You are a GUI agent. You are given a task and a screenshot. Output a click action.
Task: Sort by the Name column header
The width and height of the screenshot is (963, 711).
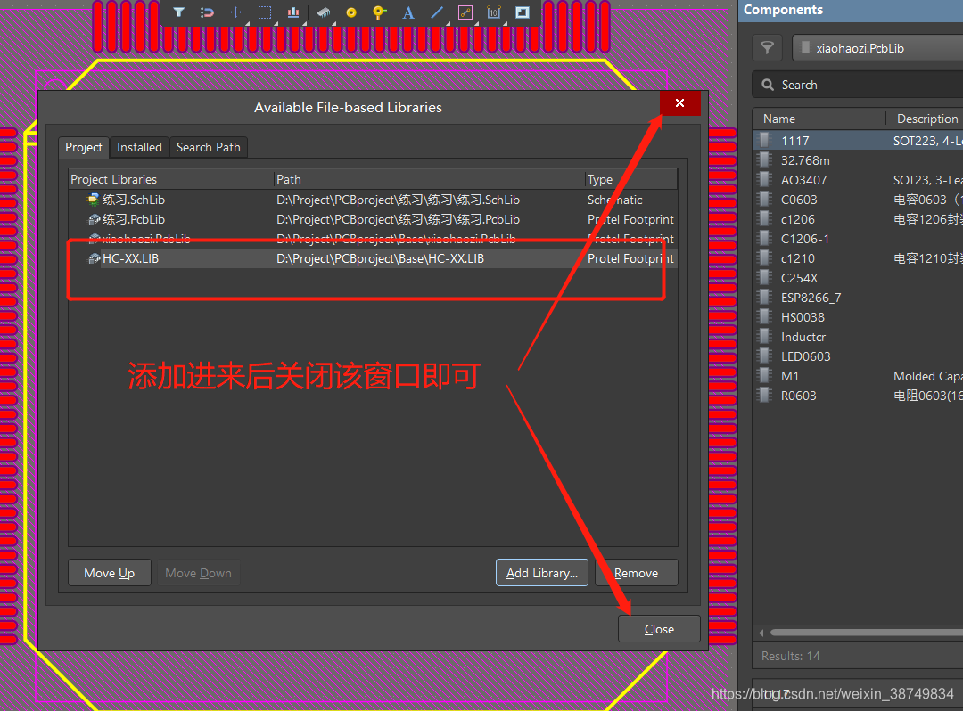[x=819, y=118]
